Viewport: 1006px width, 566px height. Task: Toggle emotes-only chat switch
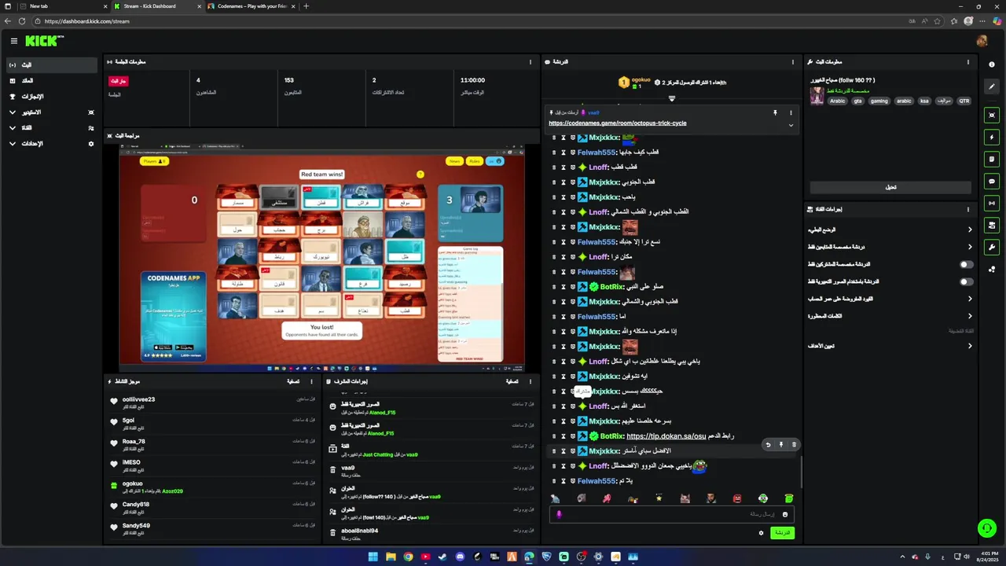coord(966,281)
